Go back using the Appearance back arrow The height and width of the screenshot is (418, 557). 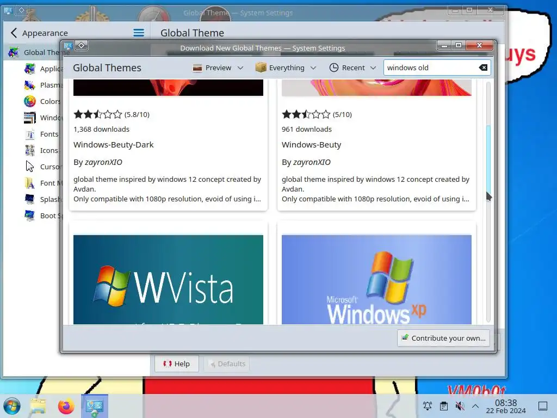pyautogui.click(x=14, y=33)
